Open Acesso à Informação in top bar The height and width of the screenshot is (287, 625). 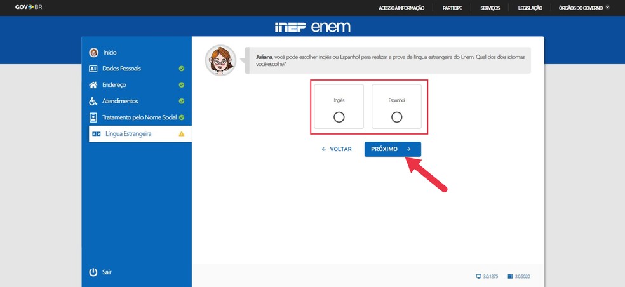pos(401,8)
